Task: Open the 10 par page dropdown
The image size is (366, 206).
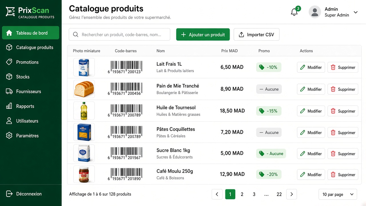Action: coord(338,194)
